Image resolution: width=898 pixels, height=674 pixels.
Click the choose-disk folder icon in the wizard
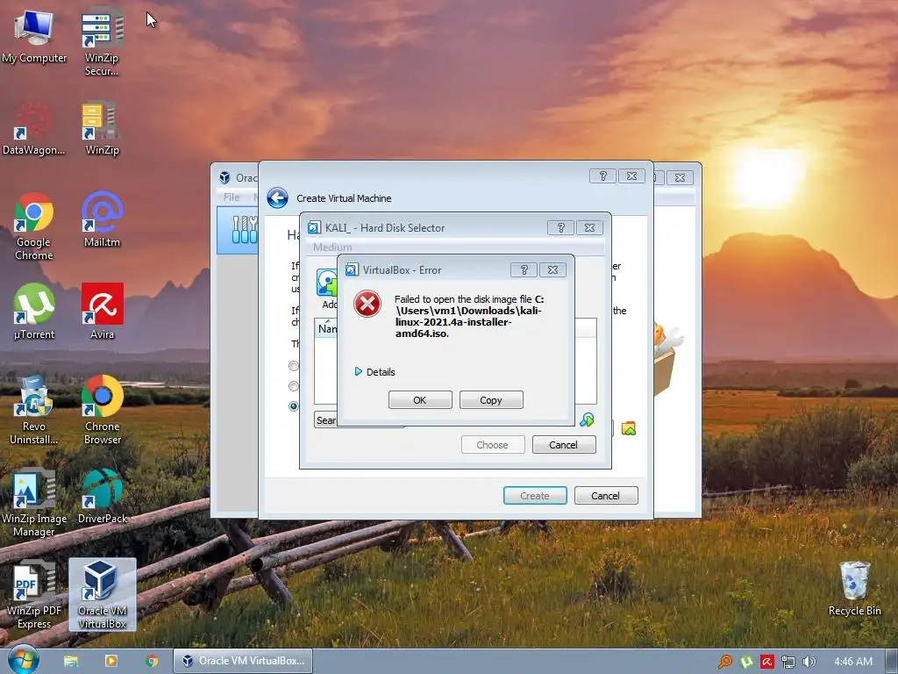coord(628,428)
